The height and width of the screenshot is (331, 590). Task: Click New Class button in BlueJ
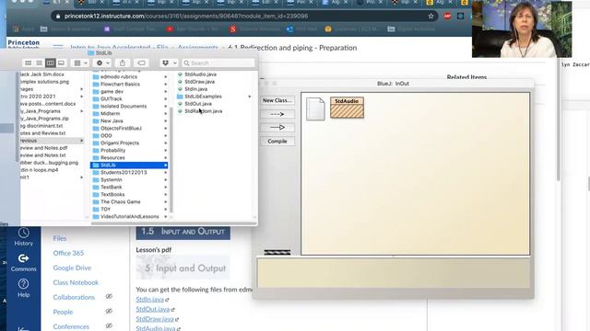[x=277, y=100]
